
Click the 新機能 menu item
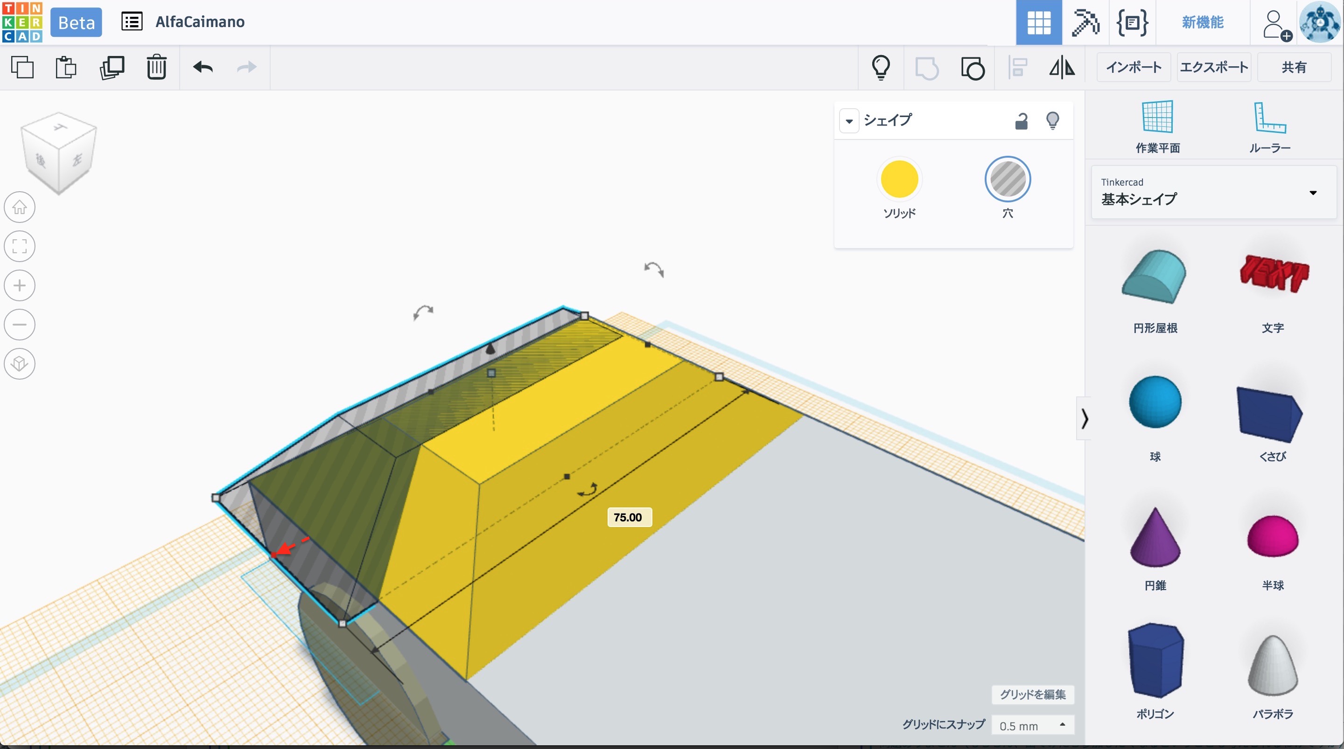[1202, 22]
